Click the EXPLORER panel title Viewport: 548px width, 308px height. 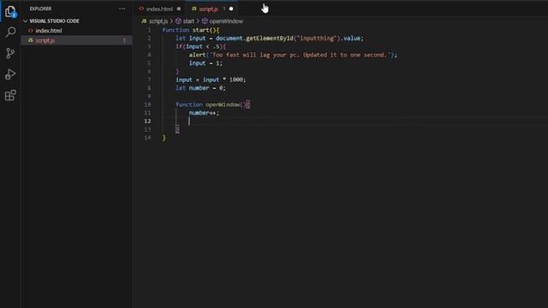click(x=40, y=9)
